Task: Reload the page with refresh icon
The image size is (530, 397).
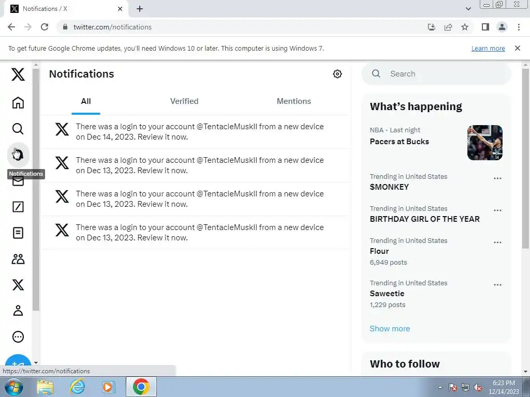Action: click(45, 27)
